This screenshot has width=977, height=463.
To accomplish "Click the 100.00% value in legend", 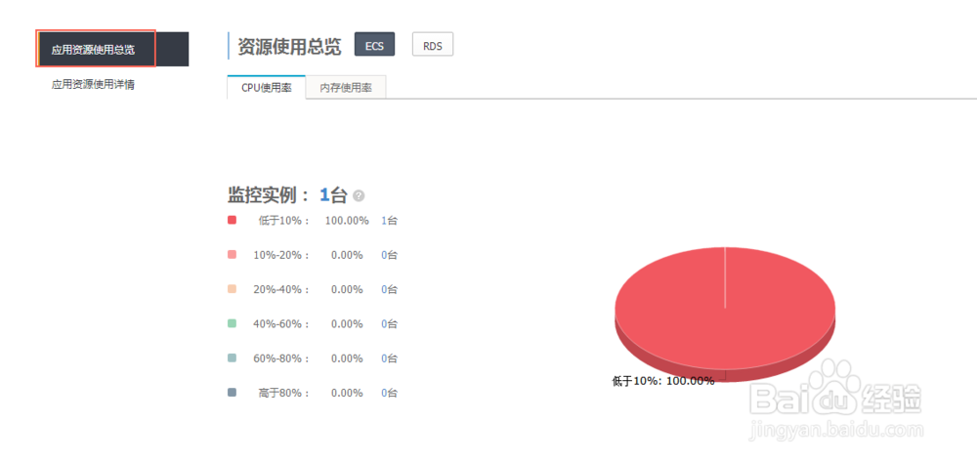I will pos(347,221).
